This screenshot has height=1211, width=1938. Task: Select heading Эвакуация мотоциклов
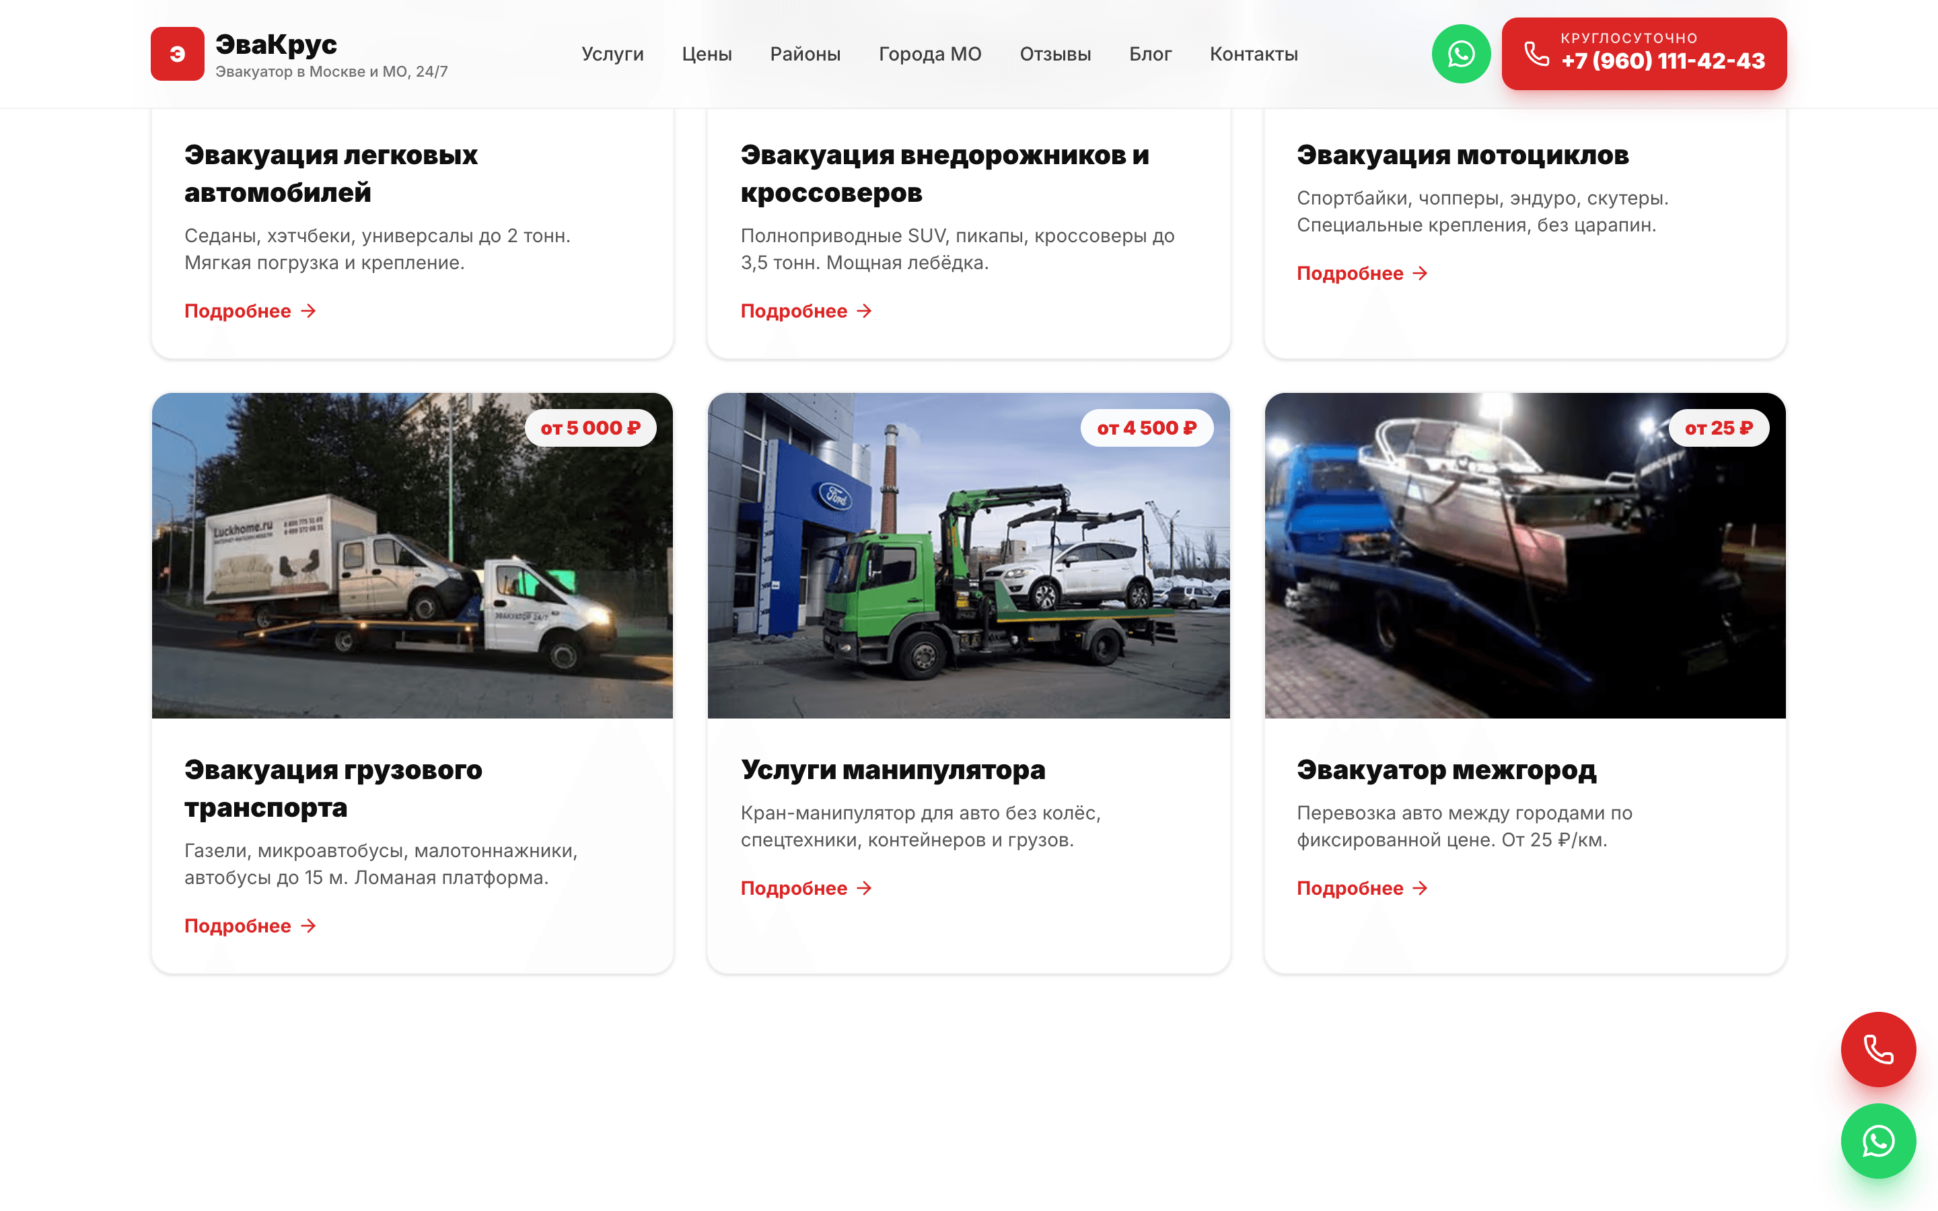tap(1462, 155)
